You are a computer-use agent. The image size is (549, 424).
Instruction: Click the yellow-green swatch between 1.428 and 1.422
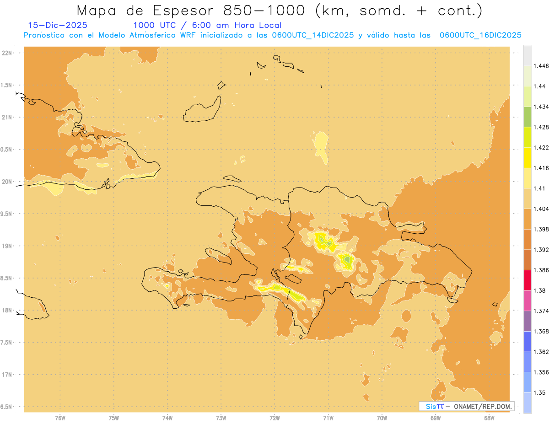(x=527, y=137)
